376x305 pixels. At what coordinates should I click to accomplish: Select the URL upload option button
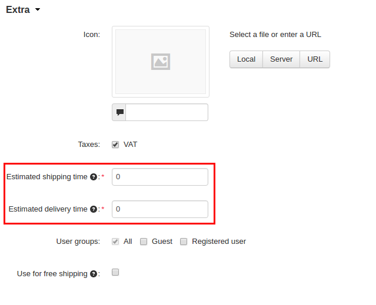click(315, 59)
